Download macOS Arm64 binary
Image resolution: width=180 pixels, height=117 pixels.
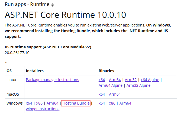pyautogui.click(x=115, y=94)
